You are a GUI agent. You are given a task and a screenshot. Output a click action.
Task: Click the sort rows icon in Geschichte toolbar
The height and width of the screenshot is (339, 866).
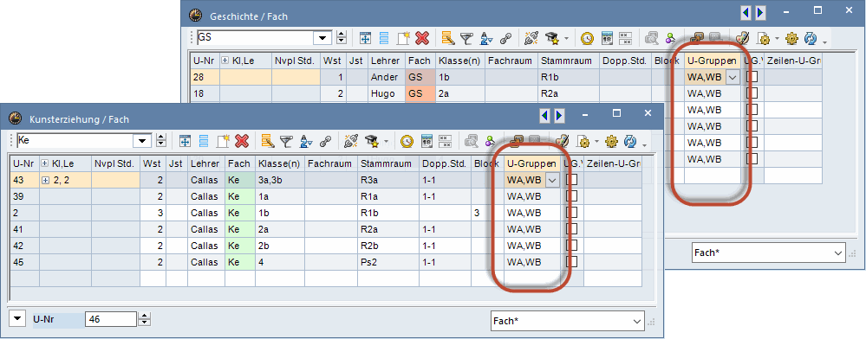pos(448,38)
